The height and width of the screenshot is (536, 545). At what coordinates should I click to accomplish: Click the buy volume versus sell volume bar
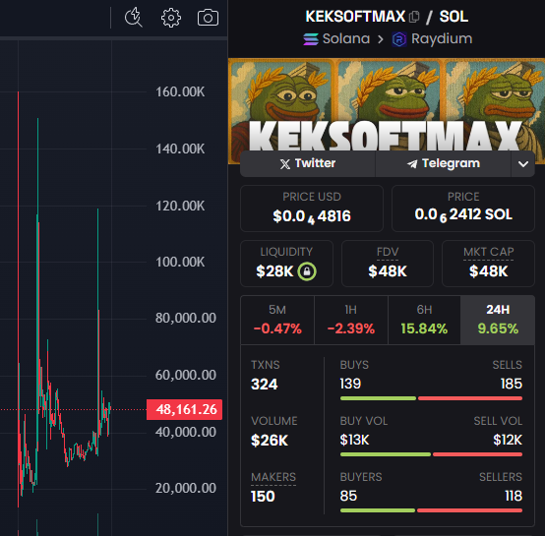click(431, 454)
